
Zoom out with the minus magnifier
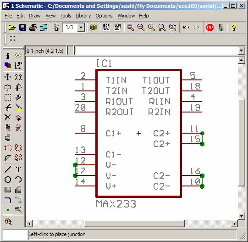(152, 28)
